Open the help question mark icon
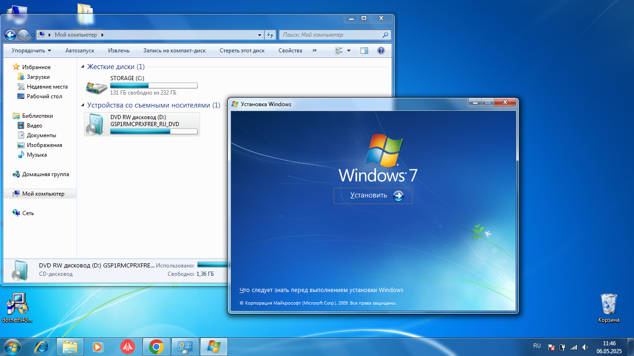Viewport: 634px width, 356px height. (381, 51)
